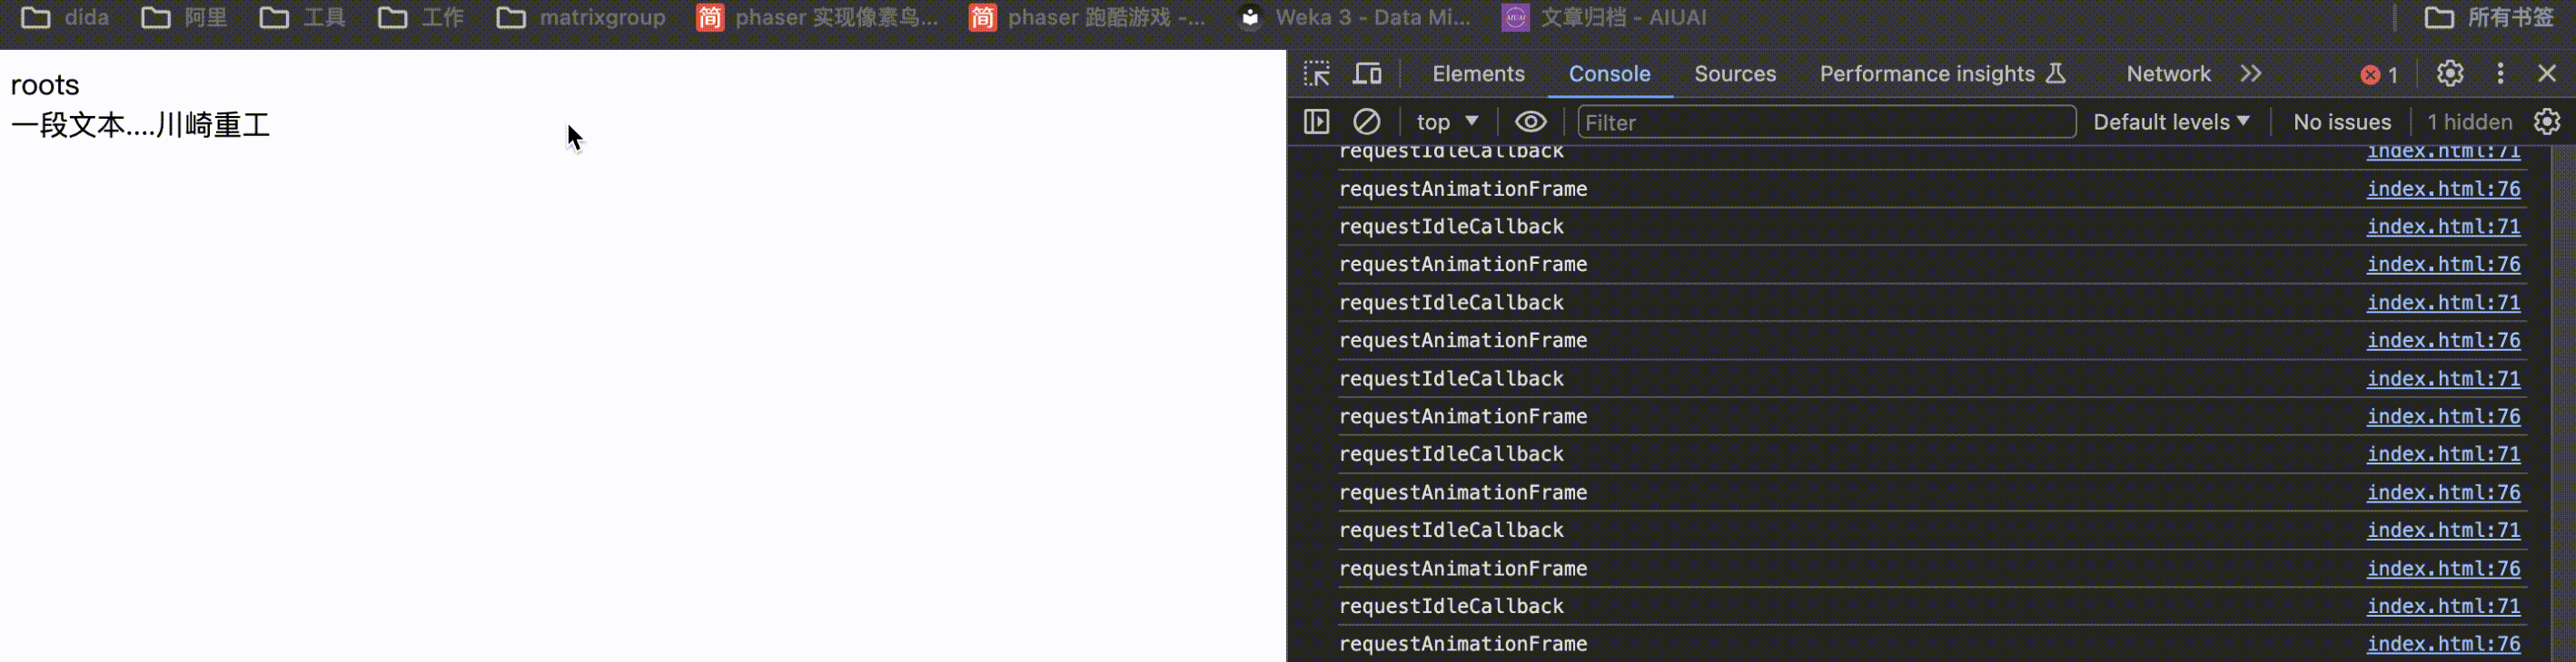The width and height of the screenshot is (2576, 662).
Task: Open the Network tab
Action: pos(2168,73)
